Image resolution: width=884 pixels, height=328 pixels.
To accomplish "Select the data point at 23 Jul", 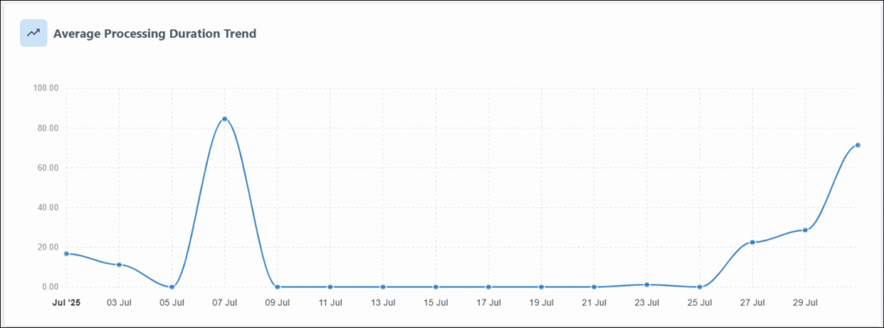I will point(647,285).
